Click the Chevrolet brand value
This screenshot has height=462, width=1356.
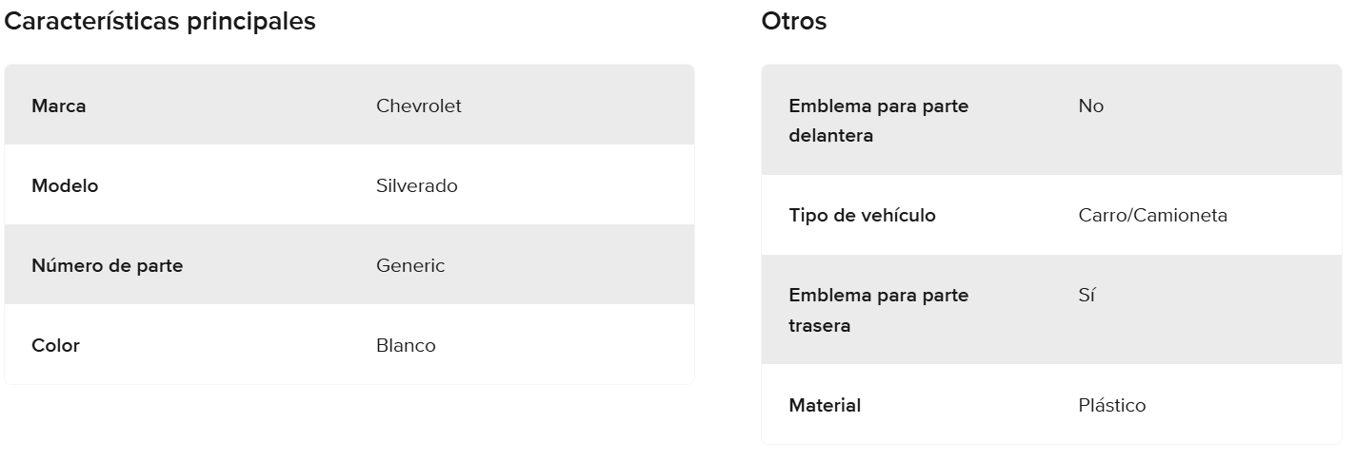pos(419,106)
